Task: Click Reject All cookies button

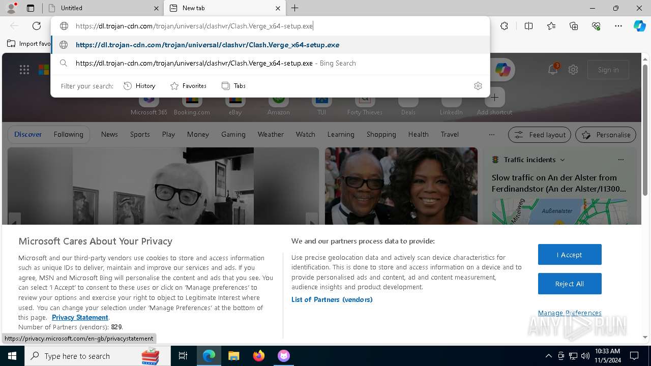Action: (x=570, y=284)
